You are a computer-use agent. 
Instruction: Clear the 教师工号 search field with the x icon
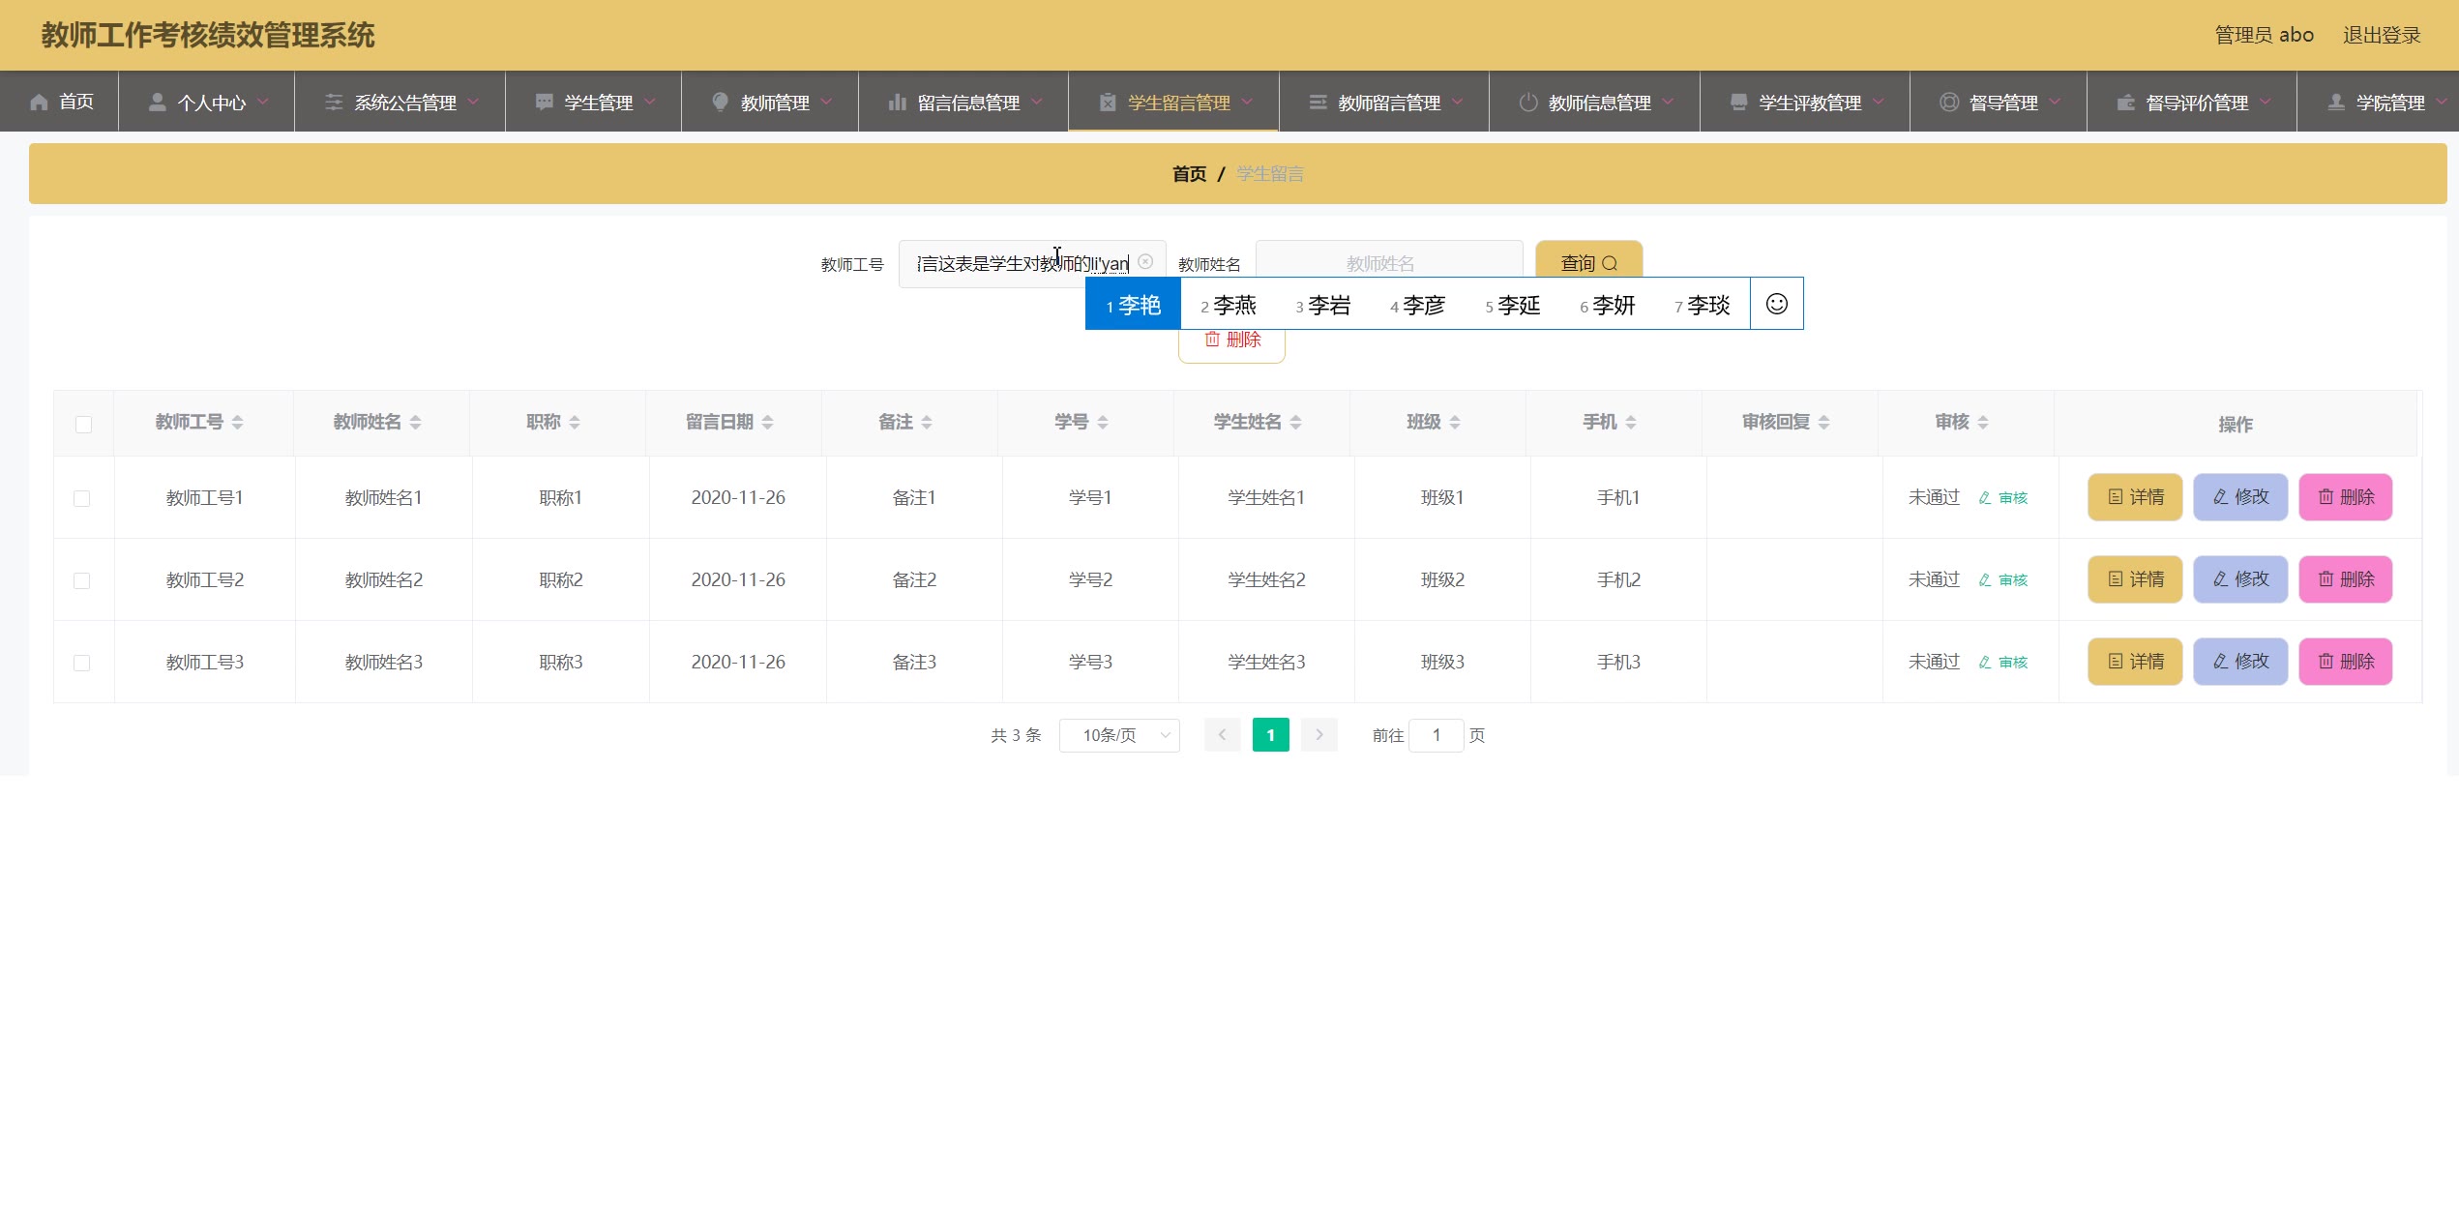1145,261
